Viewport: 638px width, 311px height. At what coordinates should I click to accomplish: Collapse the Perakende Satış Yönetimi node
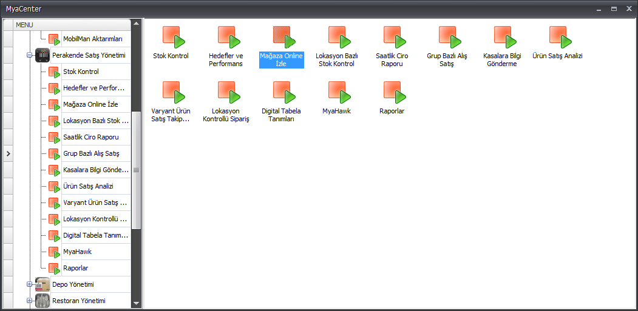tap(29, 55)
